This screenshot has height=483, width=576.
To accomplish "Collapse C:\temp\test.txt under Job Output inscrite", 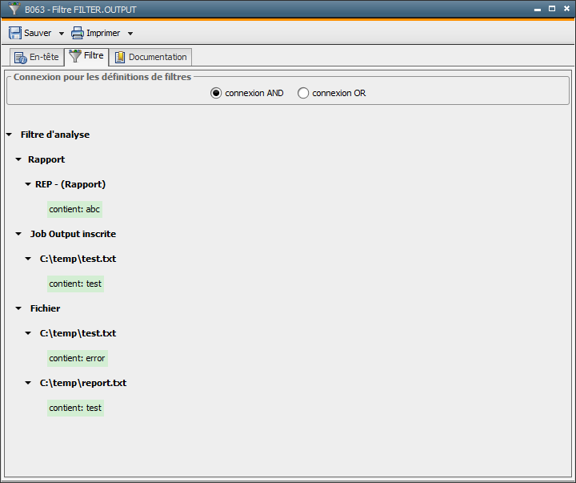I will 28,259.
